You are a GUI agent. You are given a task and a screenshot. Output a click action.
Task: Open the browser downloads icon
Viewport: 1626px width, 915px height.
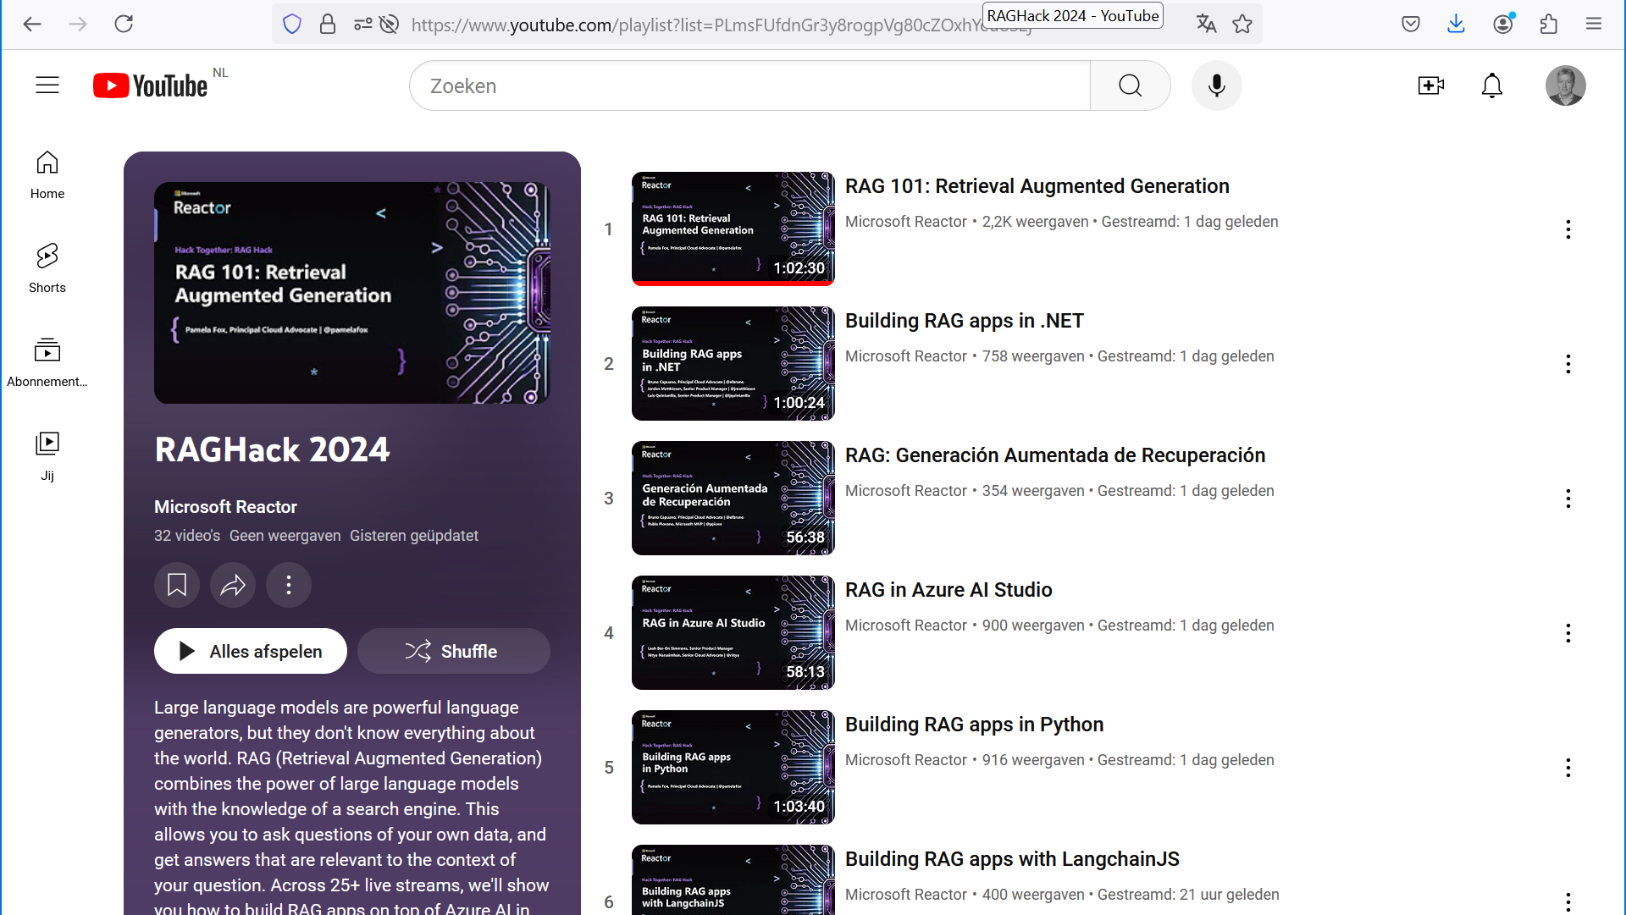[x=1457, y=24]
